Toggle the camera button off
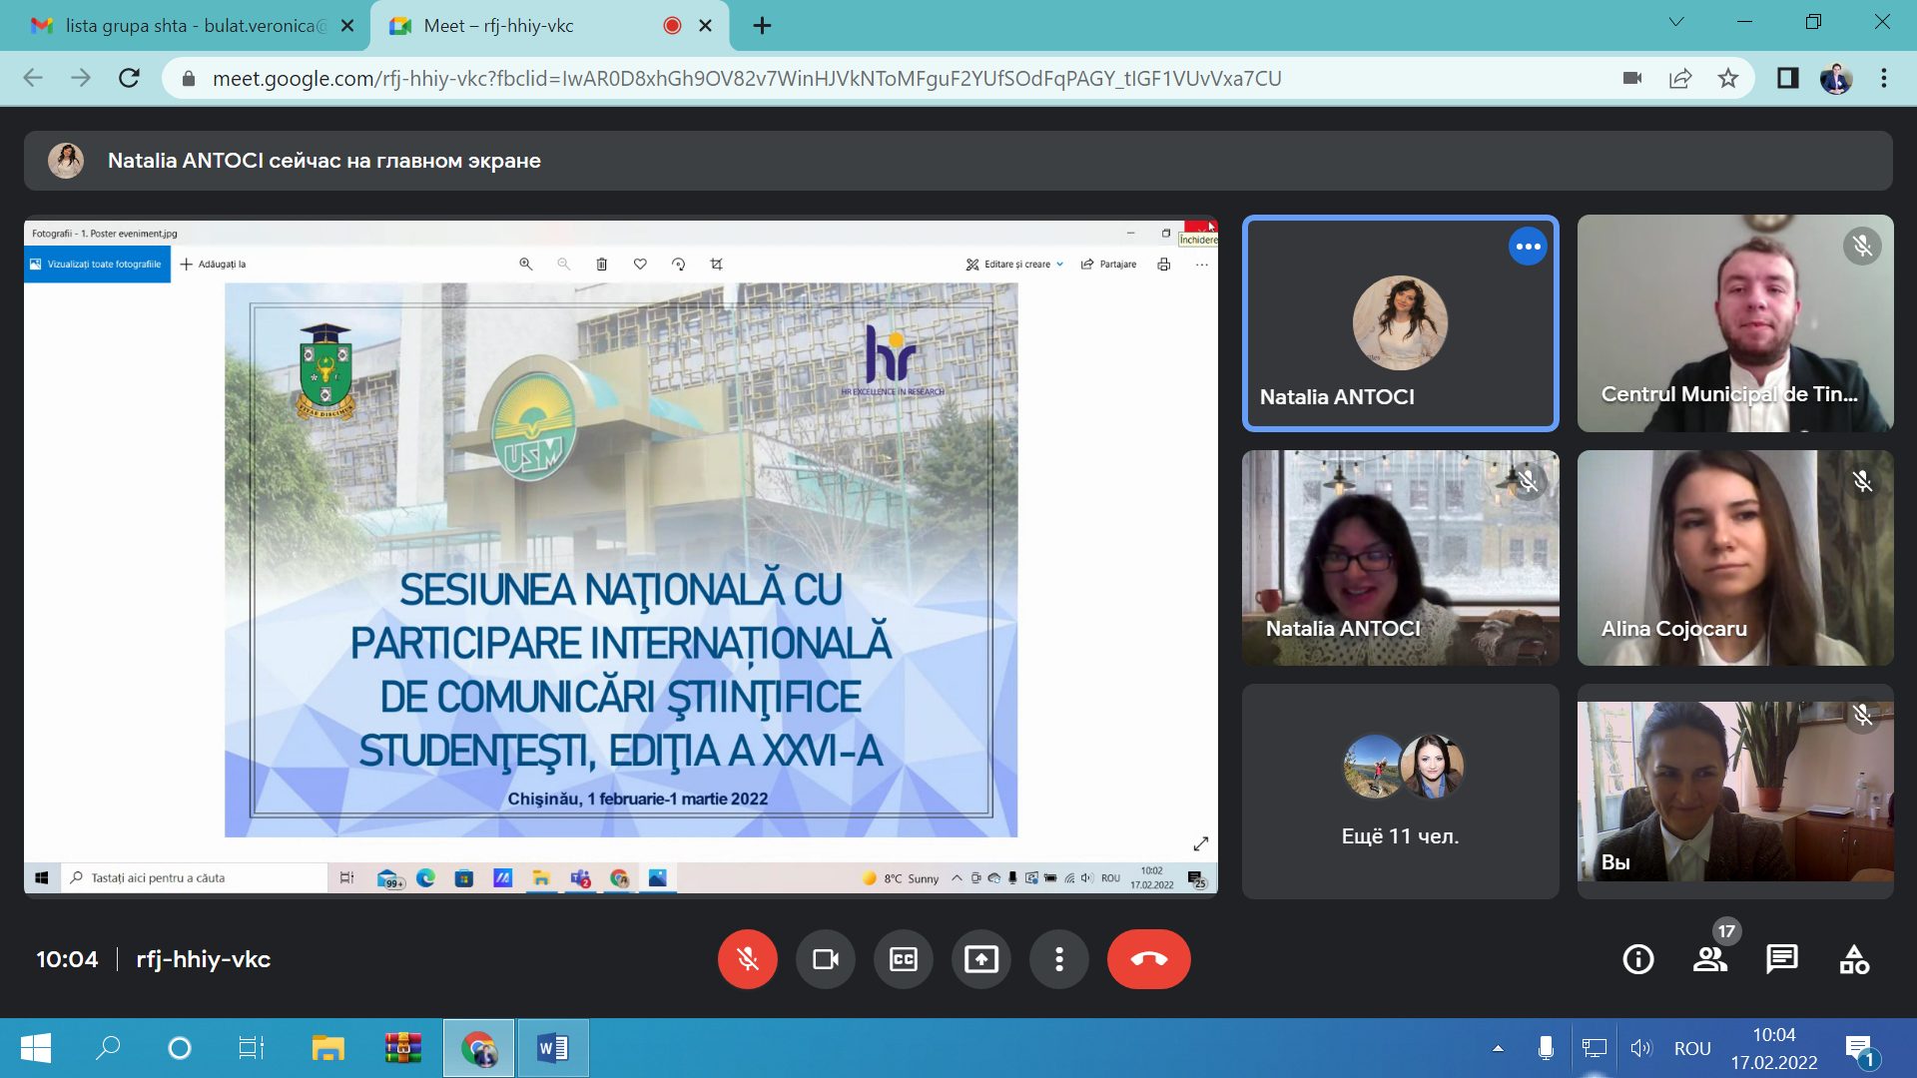 (x=826, y=959)
